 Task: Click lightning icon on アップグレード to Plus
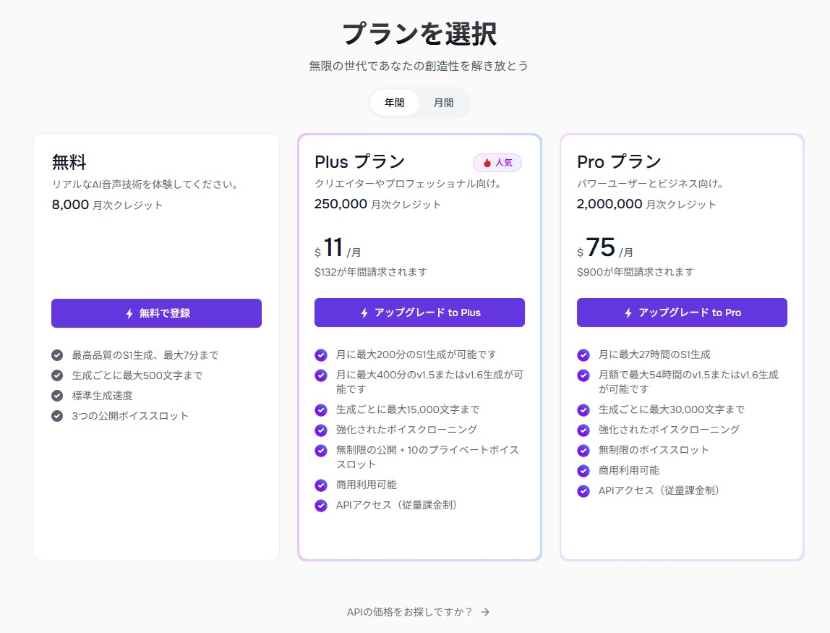pyautogui.click(x=364, y=313)
